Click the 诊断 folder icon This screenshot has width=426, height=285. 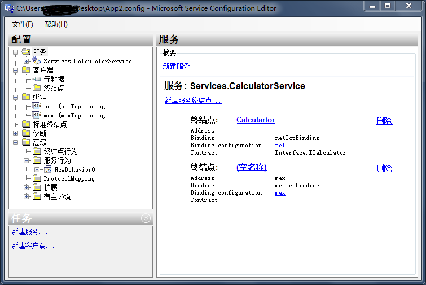pyautogui.click(x=26, y=133)
